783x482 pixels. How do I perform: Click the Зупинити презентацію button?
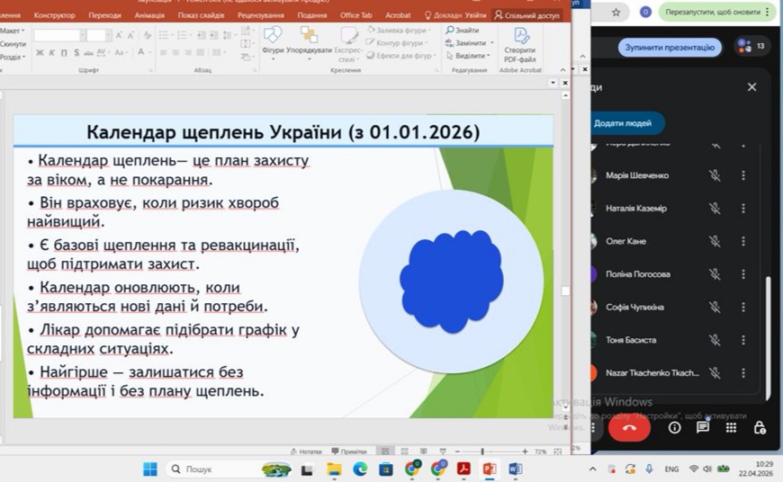pos(670,48)
